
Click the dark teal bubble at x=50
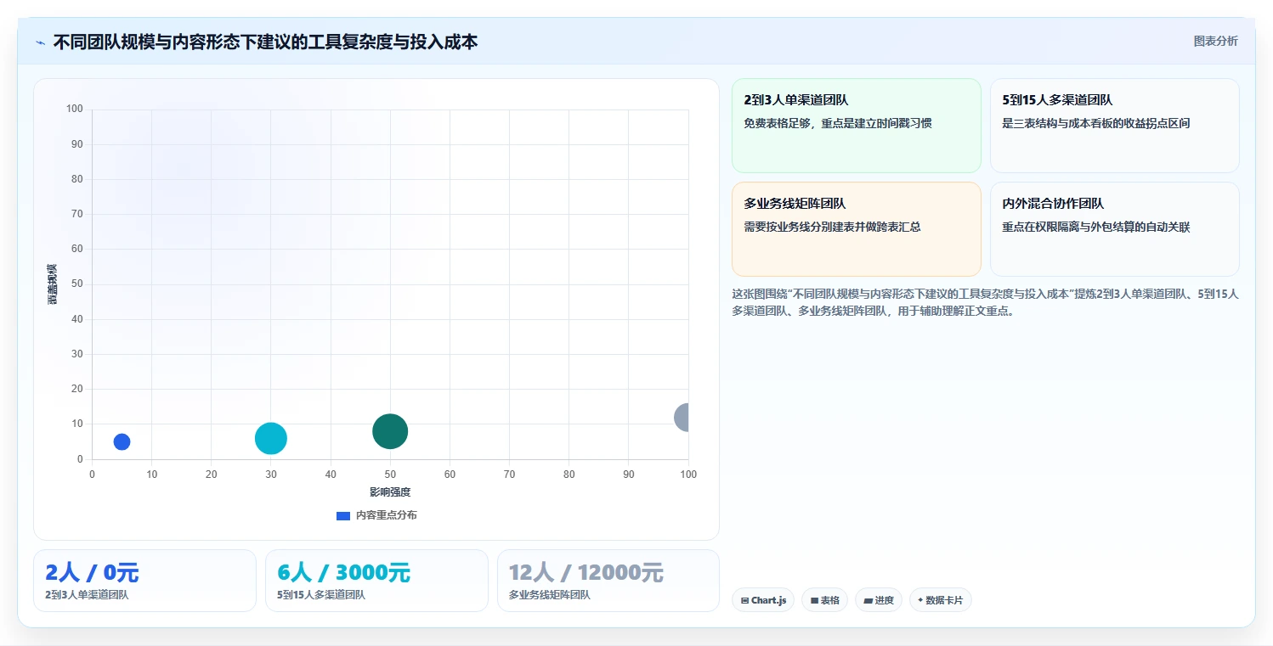point(390,431)
